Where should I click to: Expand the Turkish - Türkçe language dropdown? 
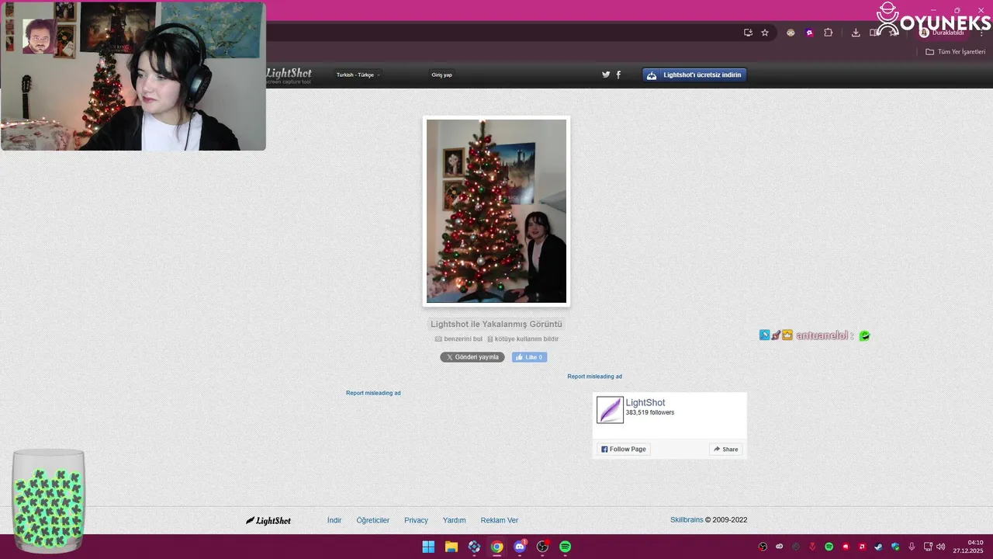click(x=358, y=75)
